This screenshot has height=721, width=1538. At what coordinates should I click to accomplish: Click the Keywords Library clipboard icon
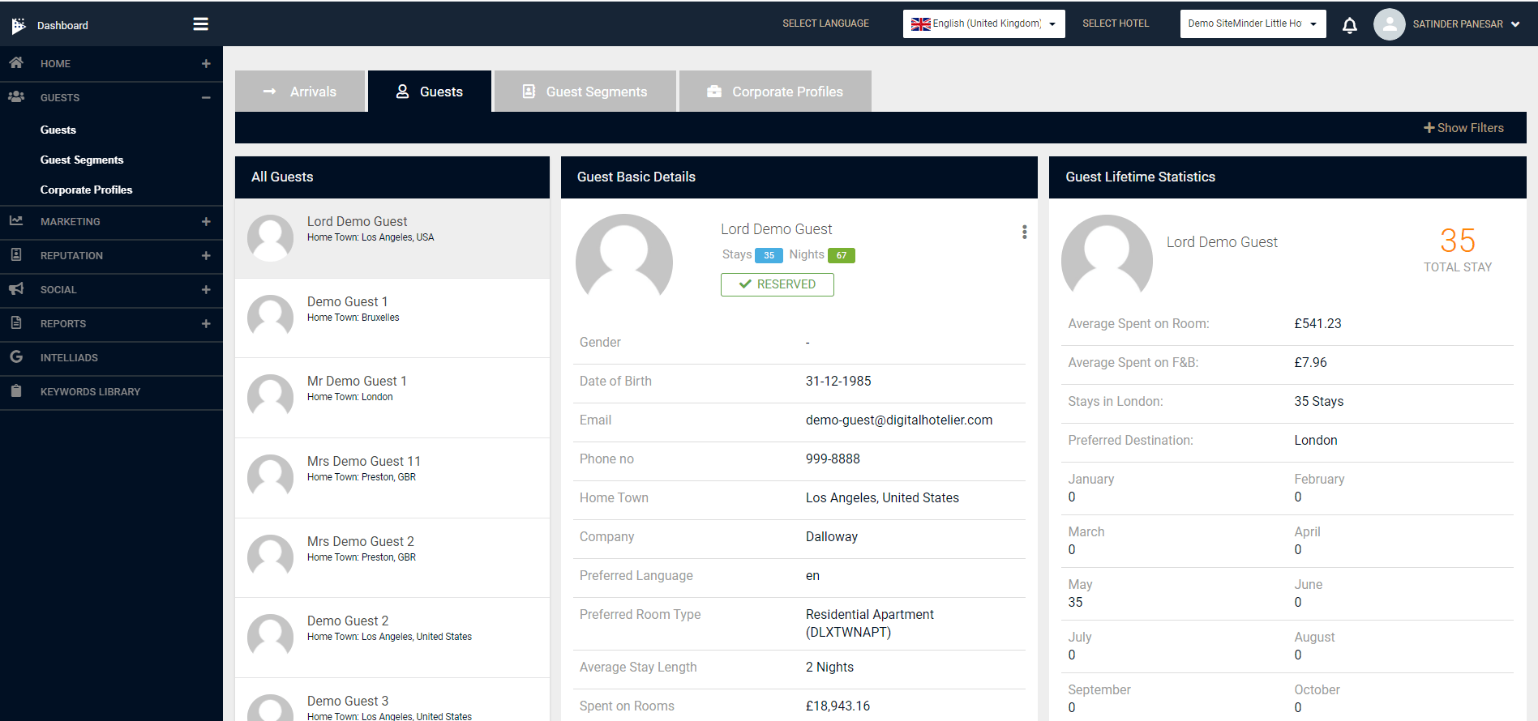16,390
